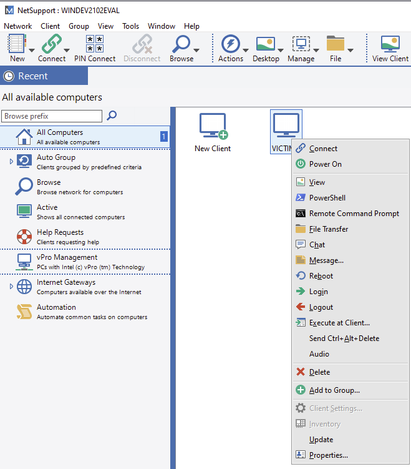Open the Network menu
The image size is (411, 469).
tap(17, 26)
